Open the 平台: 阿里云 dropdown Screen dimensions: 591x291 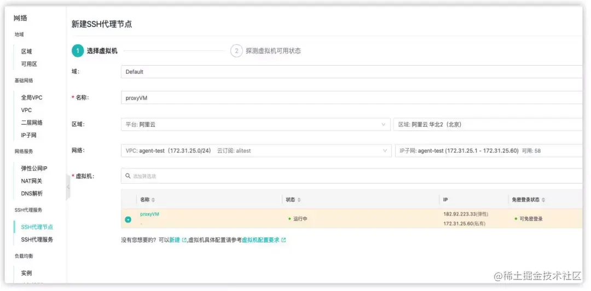coord(256,124)
